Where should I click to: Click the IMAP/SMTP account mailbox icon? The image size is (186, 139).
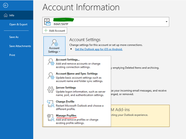(47, 22)
